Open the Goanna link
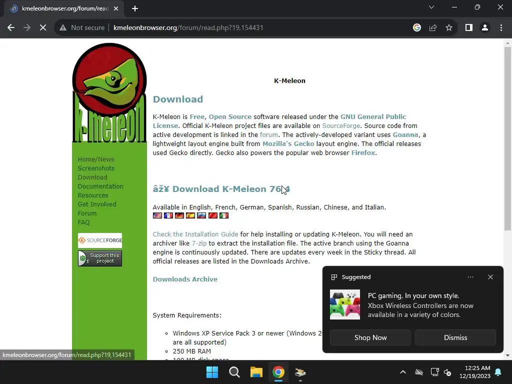The height and width of the screenshot is (384, 512). pyautogui.click(x=405, y=135)
